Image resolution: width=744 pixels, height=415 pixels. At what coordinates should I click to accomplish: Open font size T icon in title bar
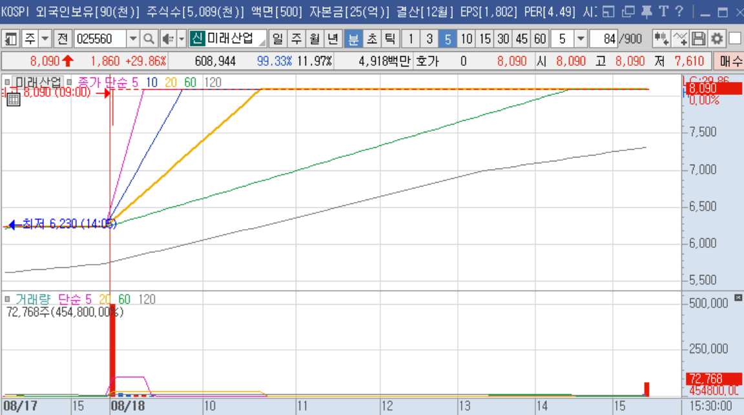[x=663, y=12]
